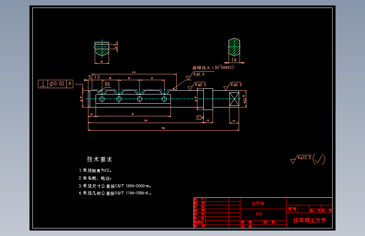Select the 150 length dimension
Image resolution: width=365 pixels, height=236 pixels.
click(x=146, y=121)
